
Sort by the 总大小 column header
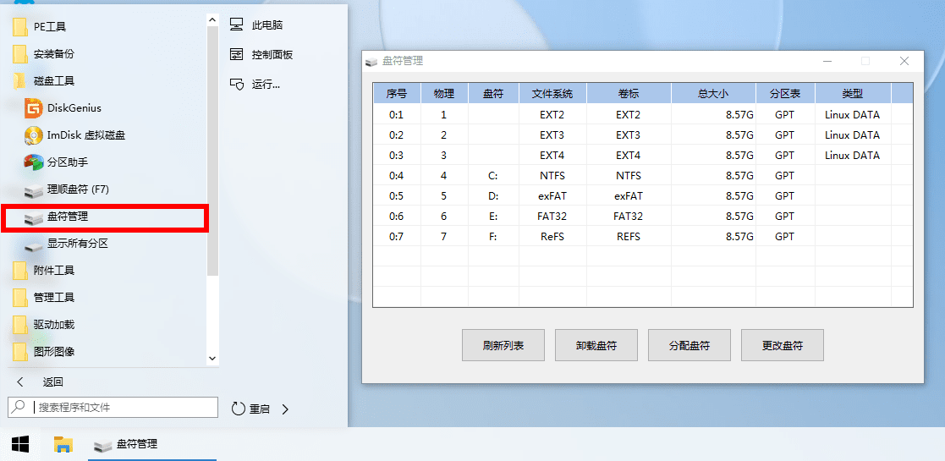[713, 94]
